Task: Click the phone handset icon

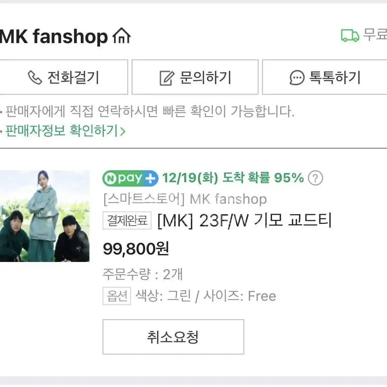Action: 35,78
